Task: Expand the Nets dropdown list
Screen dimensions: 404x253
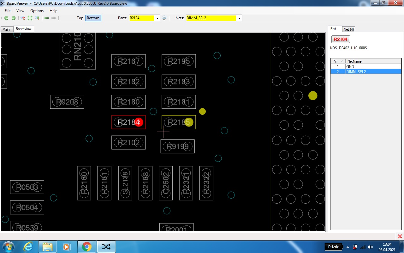Action: pos(240,18)
